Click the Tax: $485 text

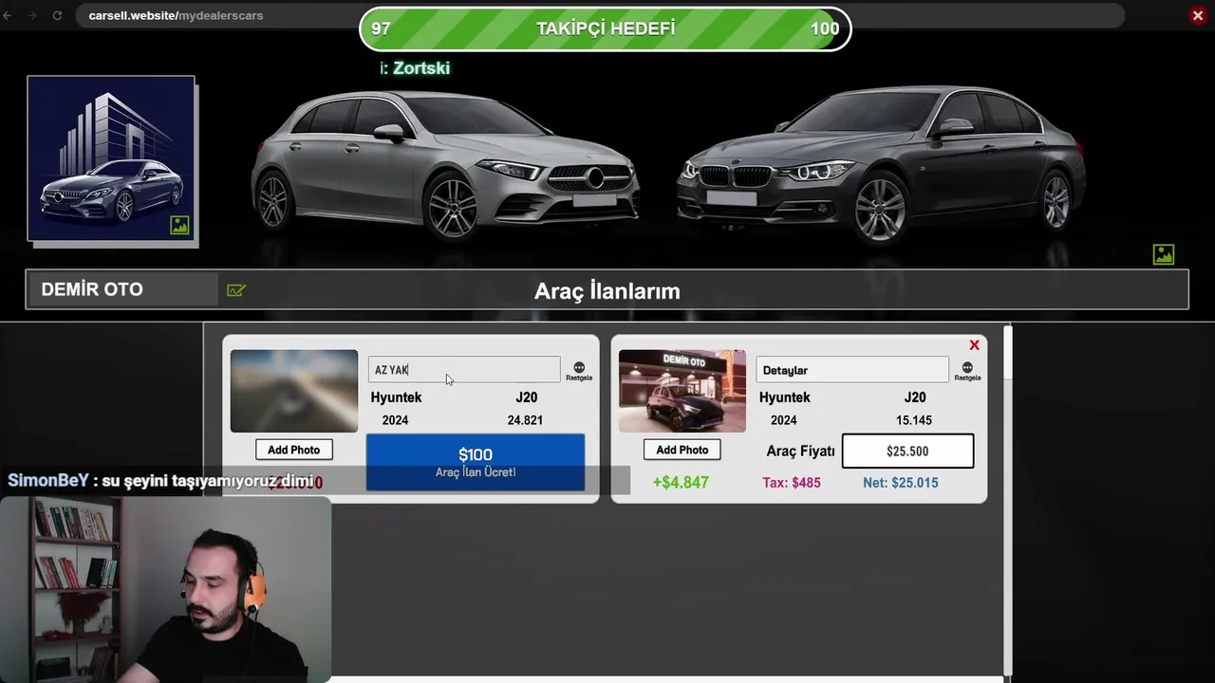click(792, 483)
